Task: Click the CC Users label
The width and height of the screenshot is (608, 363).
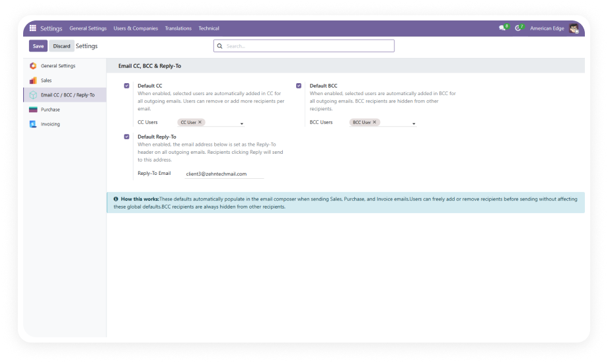Action: pyautogui.click(x=147, y=122)
